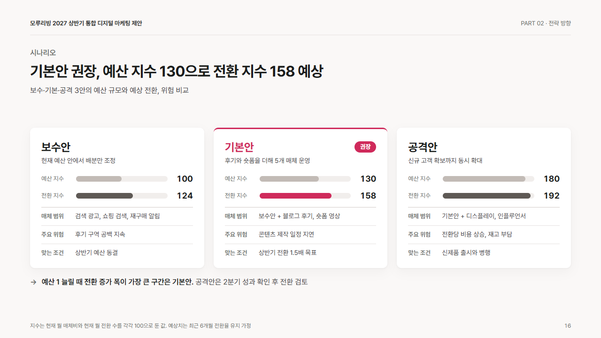Click 검색 광고, 쇼핑 검색, 재구매 알림
601x338 pixels.
(117, 216)
